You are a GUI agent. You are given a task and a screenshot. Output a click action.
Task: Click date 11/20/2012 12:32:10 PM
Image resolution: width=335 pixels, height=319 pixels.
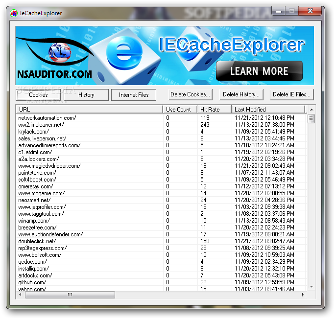(264, 269)
